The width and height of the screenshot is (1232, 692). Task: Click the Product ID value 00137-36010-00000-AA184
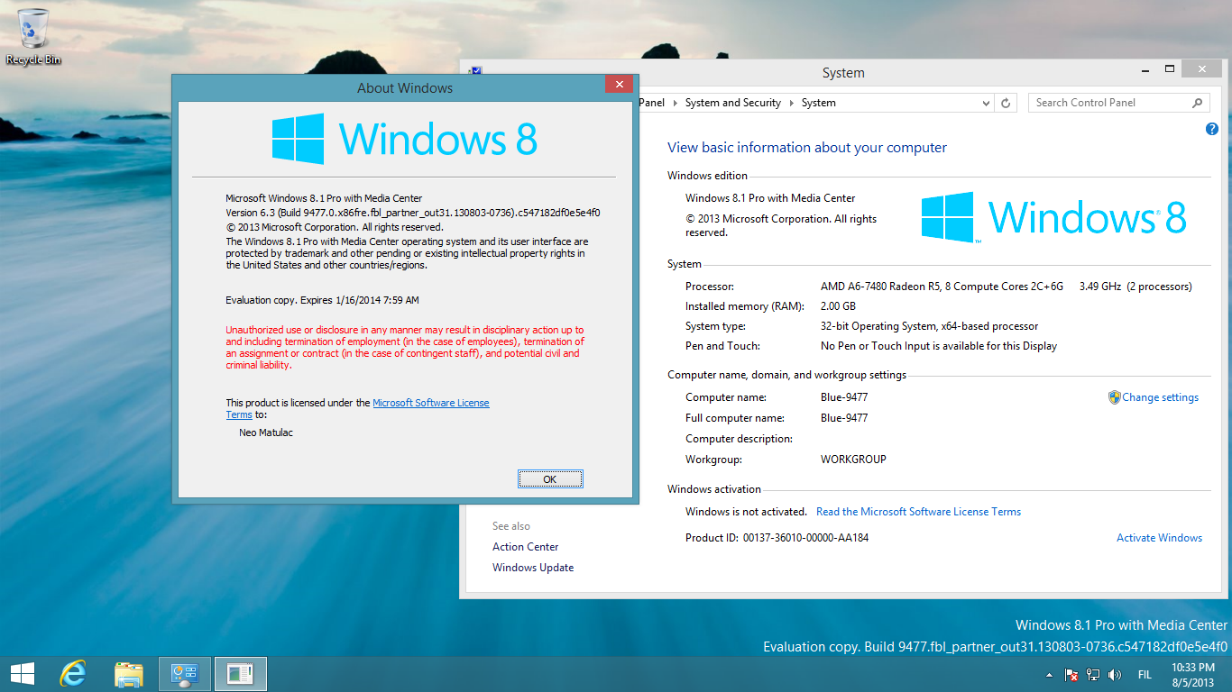coord(805,538)
